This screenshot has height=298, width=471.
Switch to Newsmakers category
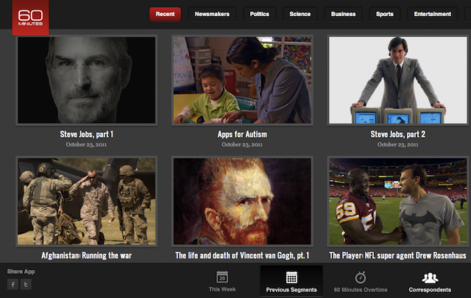212,14
